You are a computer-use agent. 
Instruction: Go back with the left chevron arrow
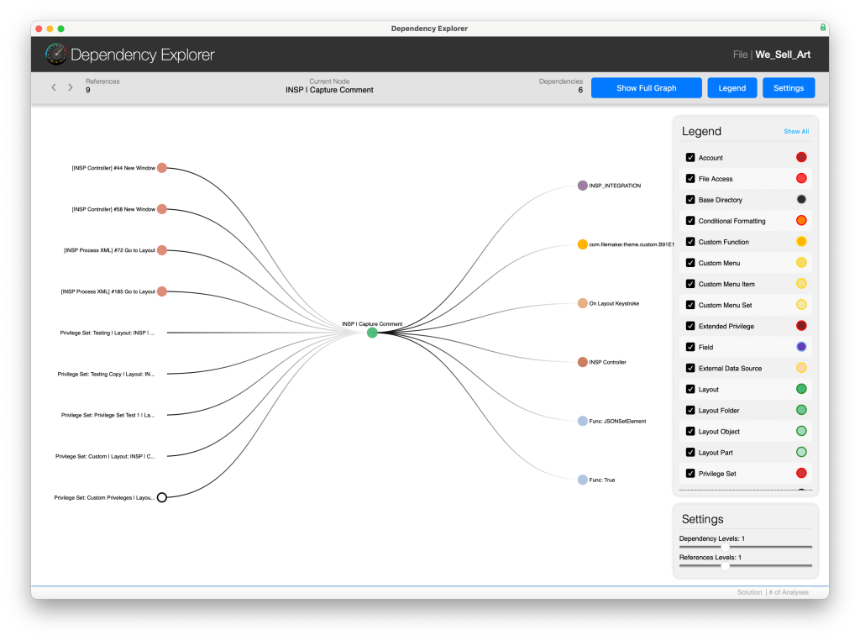[x=54, y=87]
